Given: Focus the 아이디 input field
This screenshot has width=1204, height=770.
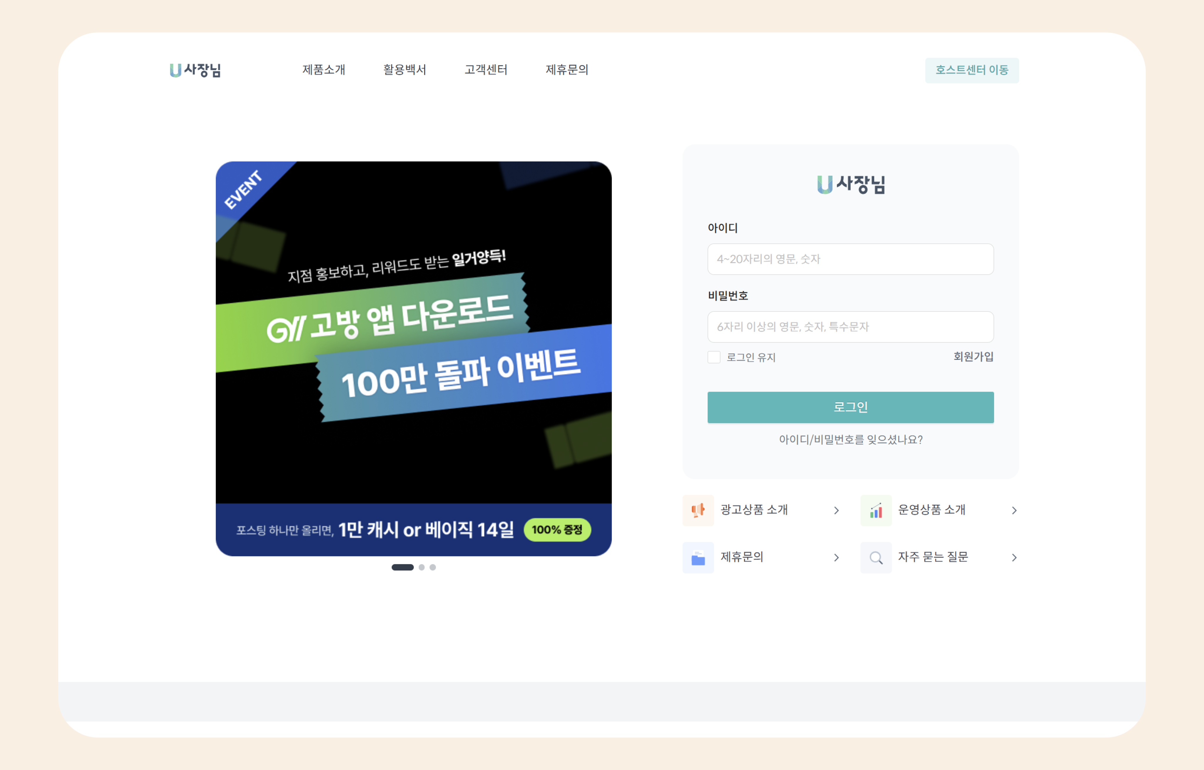Looking at the screenshot, I should 850,259.
